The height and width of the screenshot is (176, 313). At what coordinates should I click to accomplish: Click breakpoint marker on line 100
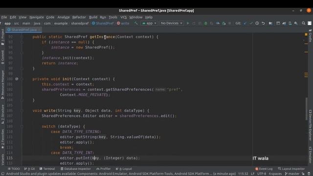[x=17, y=79]
